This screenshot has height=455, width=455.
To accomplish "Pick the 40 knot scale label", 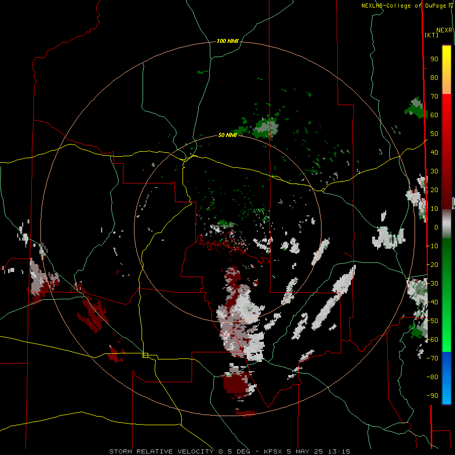I will coord(434,153).
